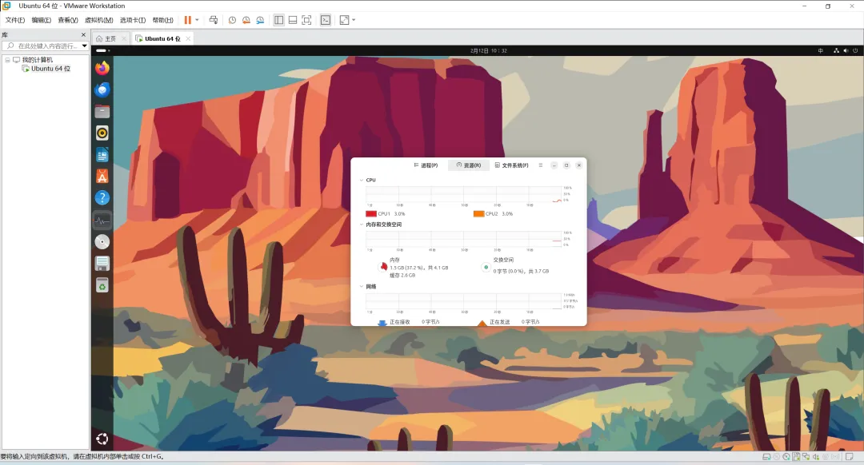Open the 帮助(H) menu
The image size is (864, 465).
pos(162,20)
